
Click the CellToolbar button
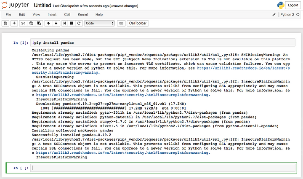(x=138, y=23)
